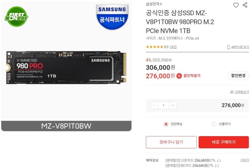The width and height of the screenshot is (251, 168).
Task: Increase quantity with plus button
Action: click(173, 105)
